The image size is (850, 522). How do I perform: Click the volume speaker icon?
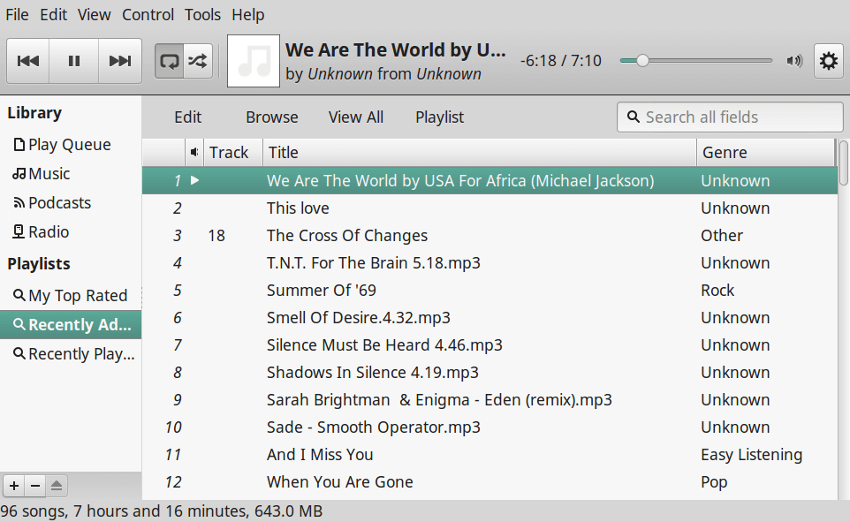click(x=794, y=61)
